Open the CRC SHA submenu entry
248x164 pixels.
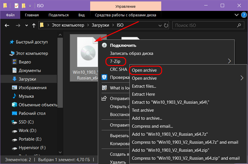(118, 69)
